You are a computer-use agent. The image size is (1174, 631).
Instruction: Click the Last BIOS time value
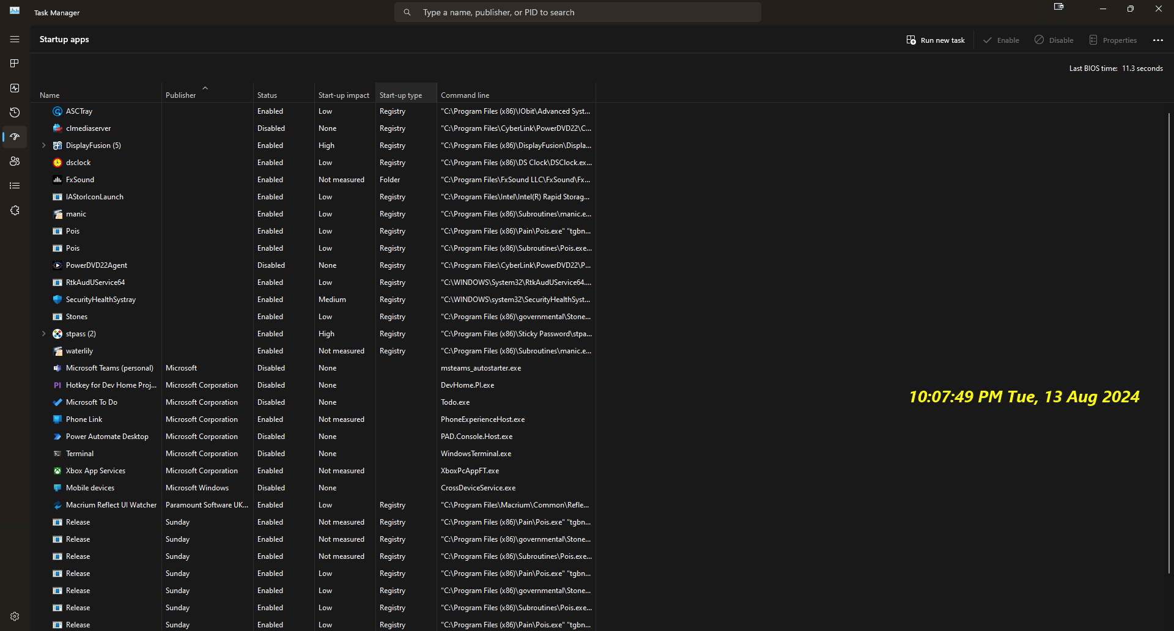coord(1142,68)
